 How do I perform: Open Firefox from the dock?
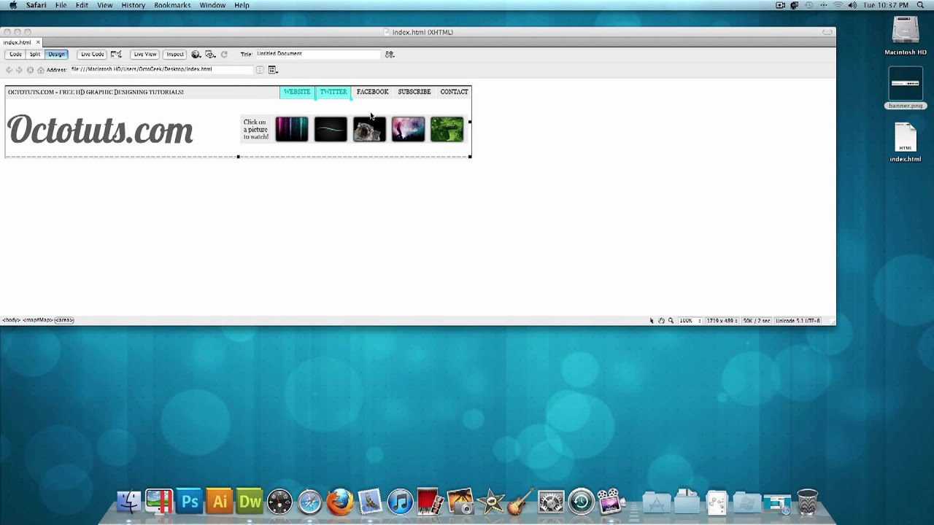339,502
